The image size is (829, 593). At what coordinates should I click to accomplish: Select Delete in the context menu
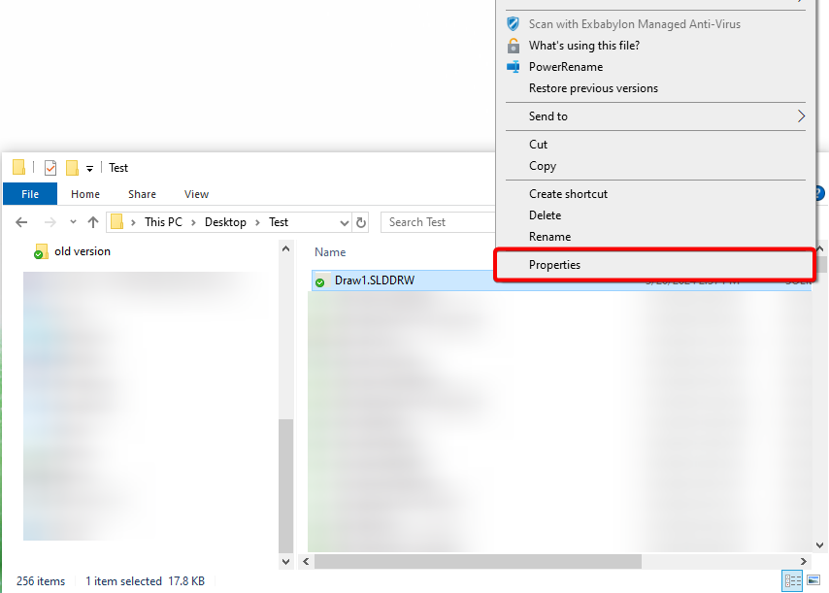coord(546,215)
